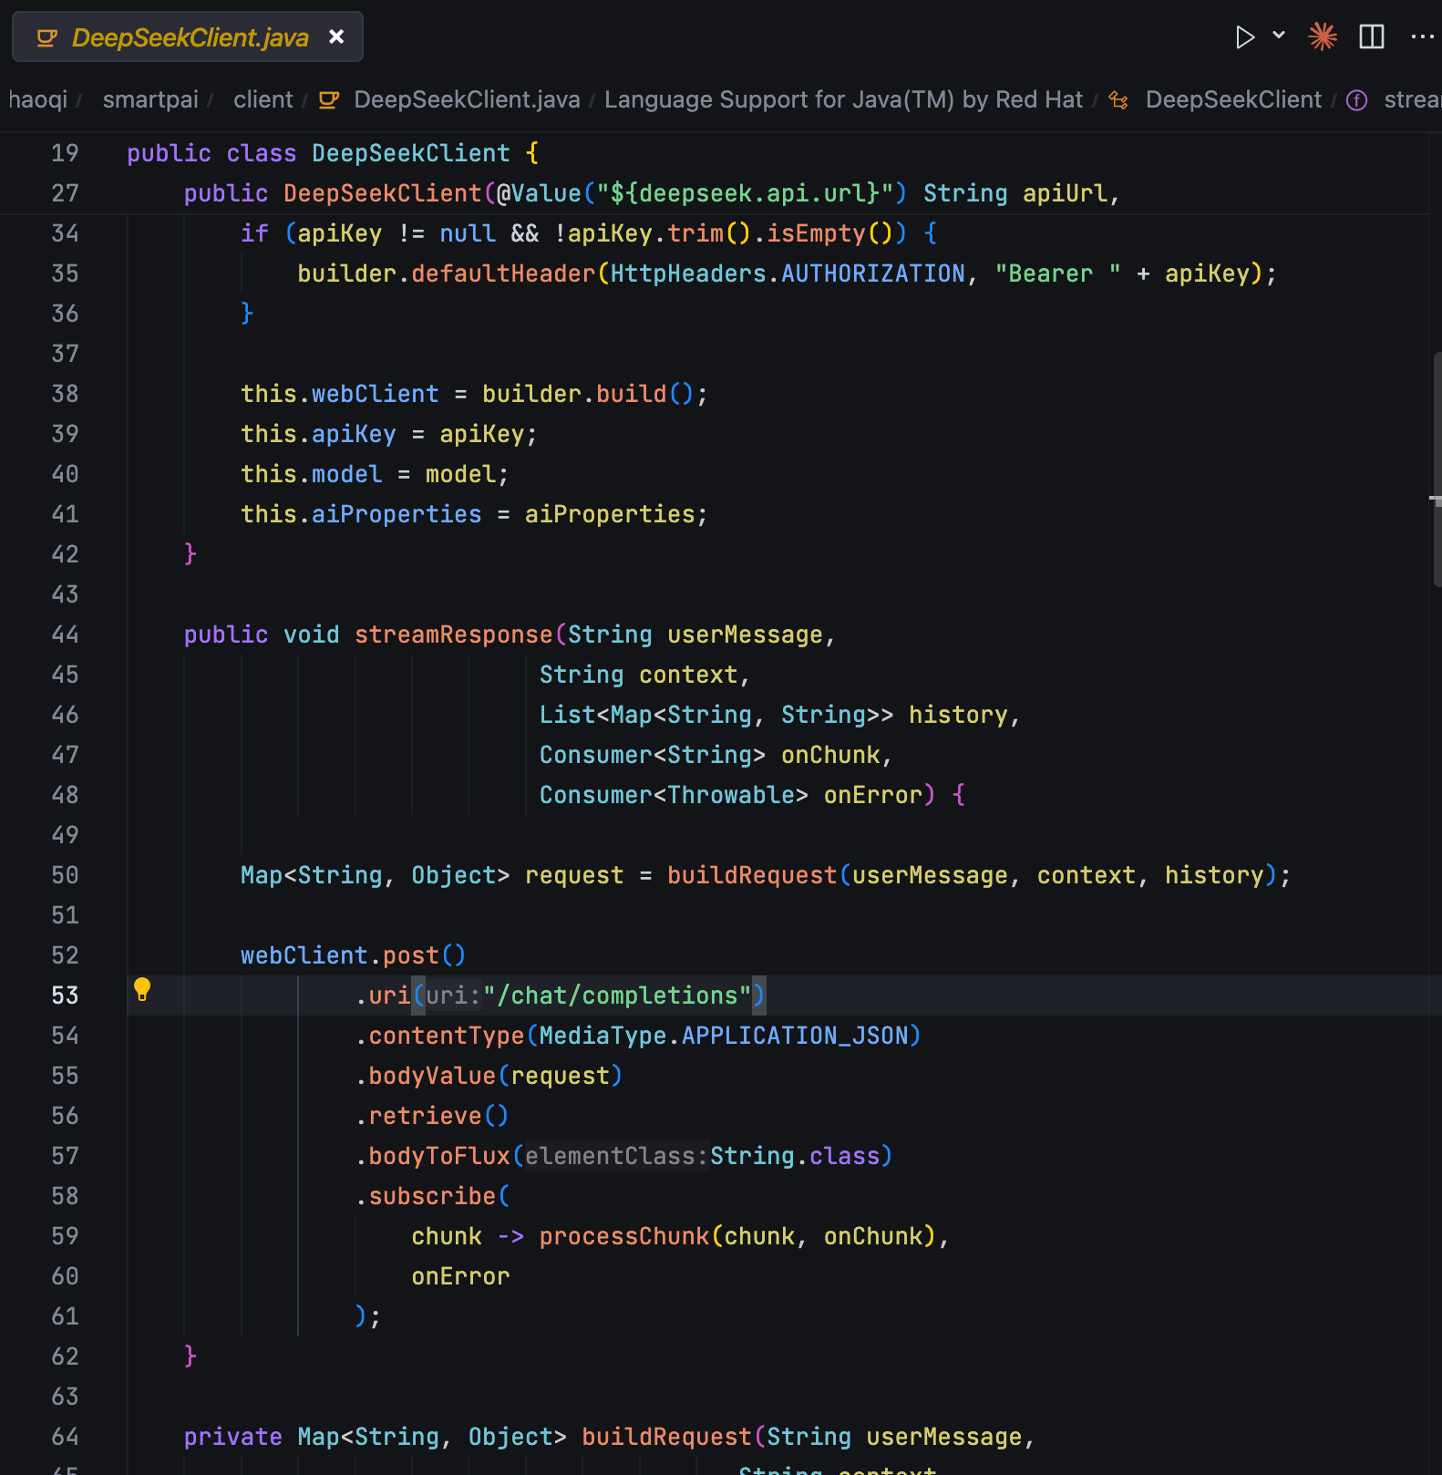Click the client breadcrumb folder

[263, 99]
